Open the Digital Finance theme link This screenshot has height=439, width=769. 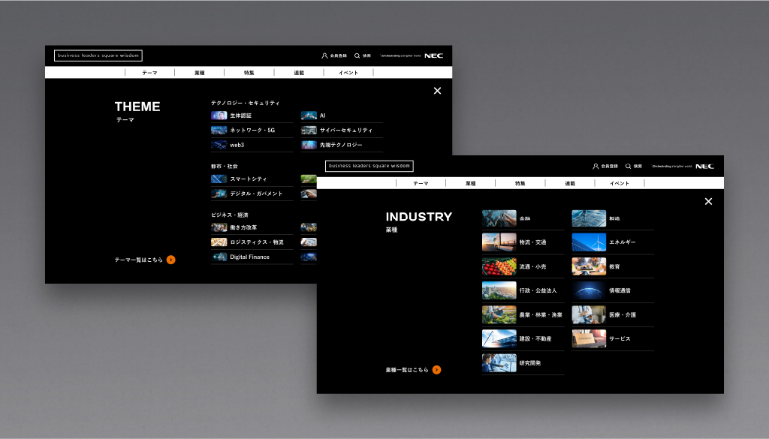(x=249, y=257)
